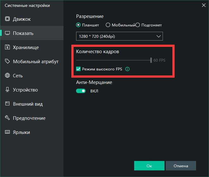Click the floppy disk icon beside Хранилище

(7, 47)
